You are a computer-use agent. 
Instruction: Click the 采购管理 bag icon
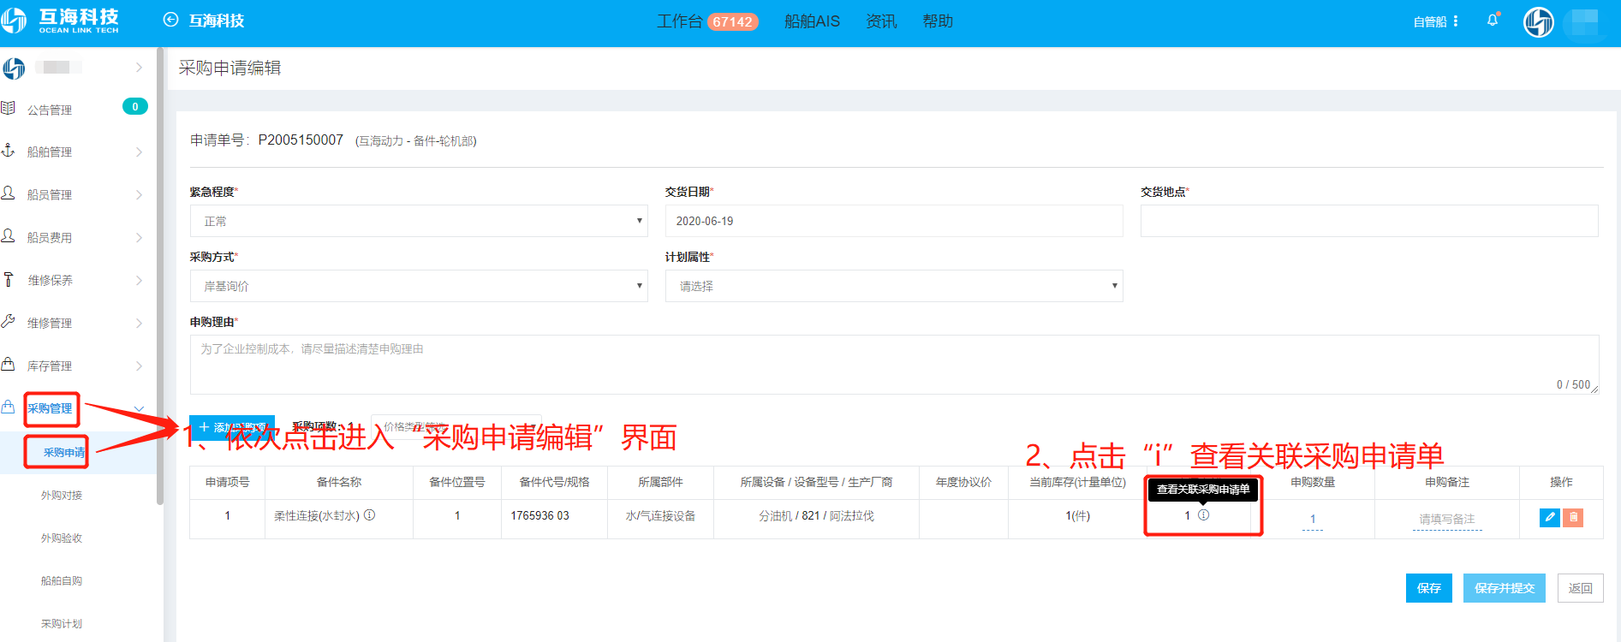(x=9, y=407)
